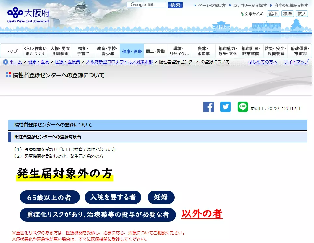Open 教育・学校・青少年 tab
The height and width of the screenshot is (243, 314).
click(x=107, y=51)
